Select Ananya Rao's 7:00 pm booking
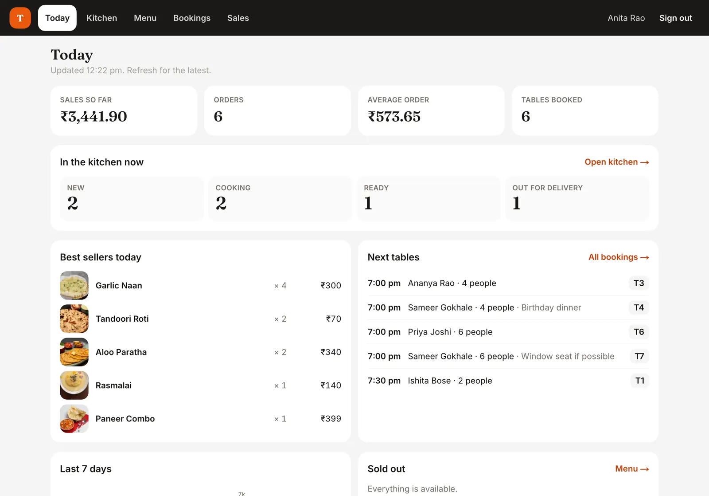This screenshot has width=709, height=496. (508, 283)
